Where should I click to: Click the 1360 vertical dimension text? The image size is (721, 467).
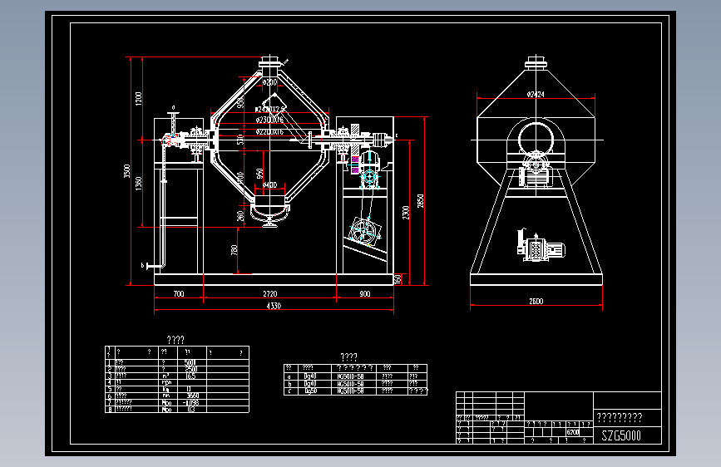(139, 183)
